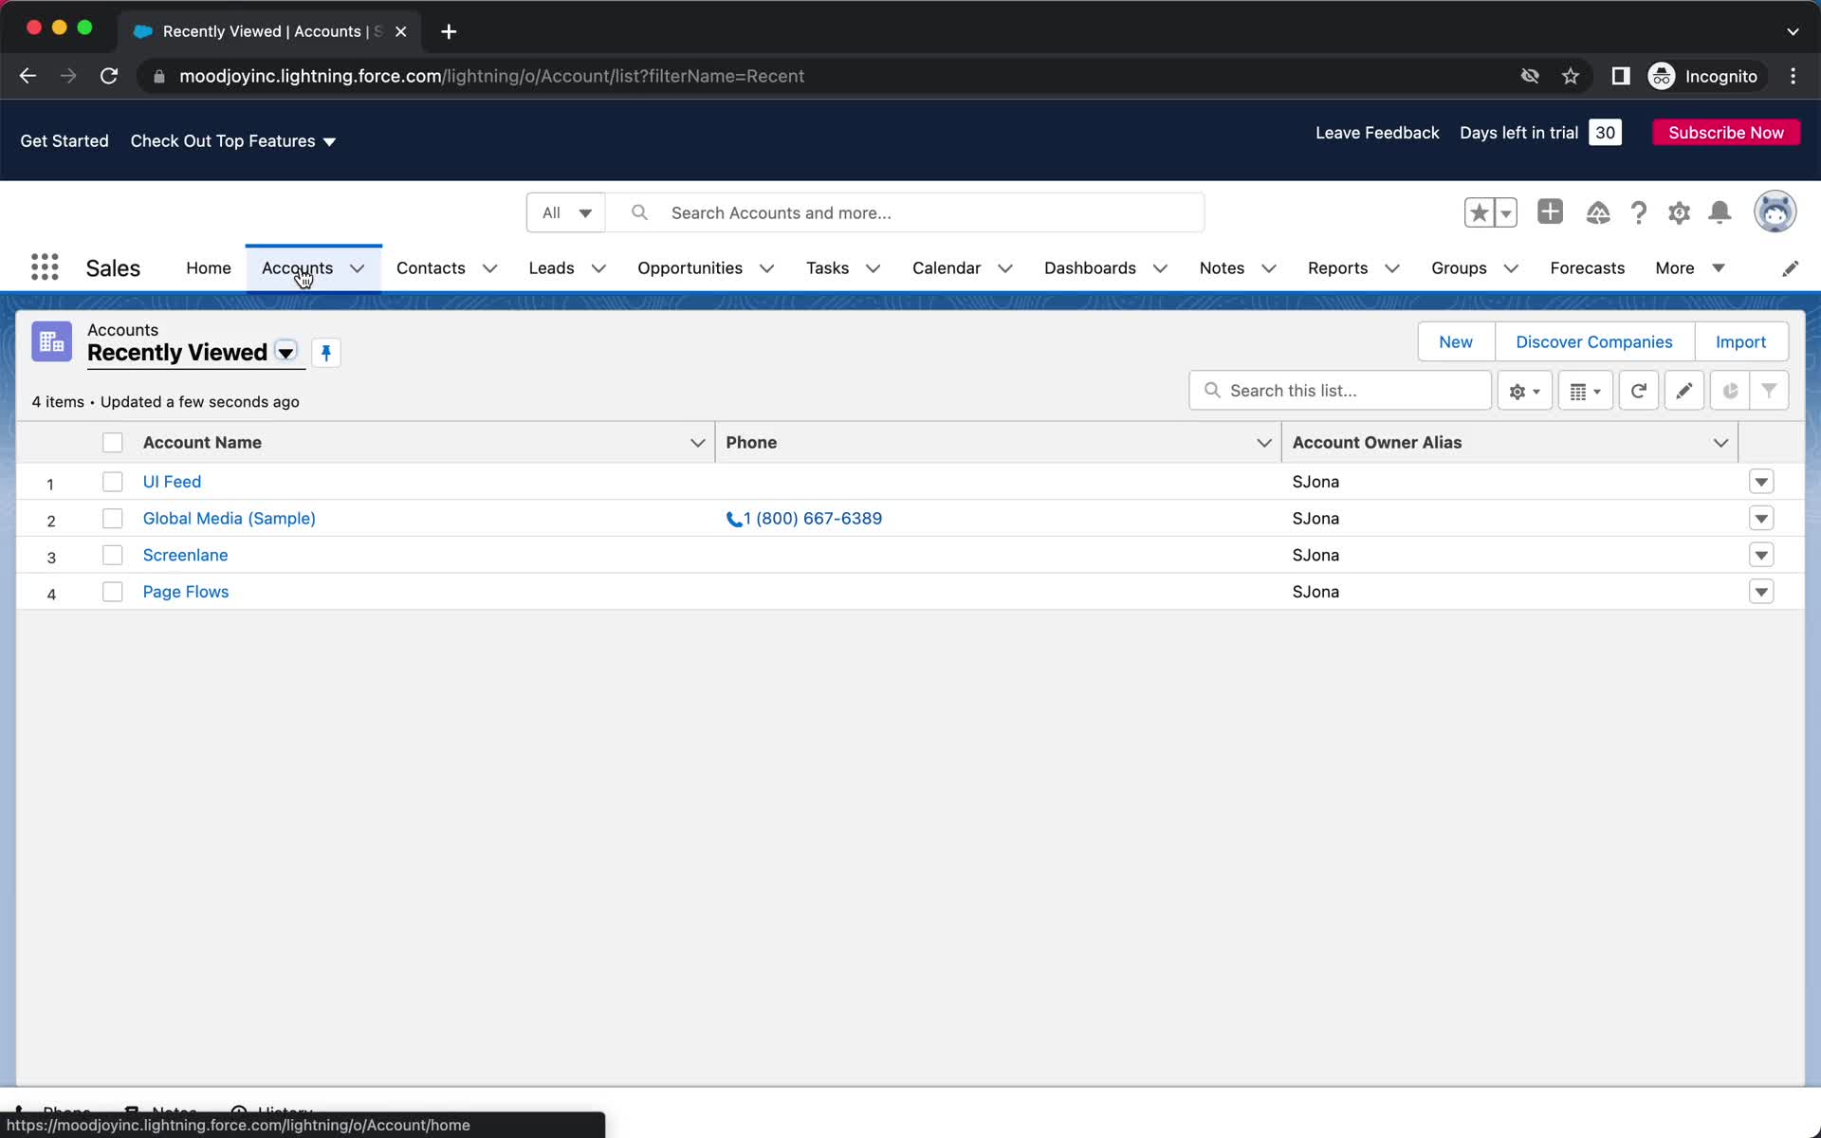
Task: Edit list with inline pencil icon
Action: 1683,391
